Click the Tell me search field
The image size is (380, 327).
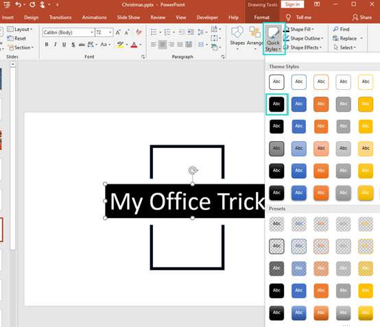pyautogui.click(x=304, y=17)
